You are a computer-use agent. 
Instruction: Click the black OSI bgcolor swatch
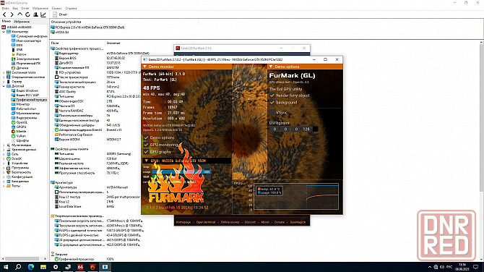click(x=315, y=129)
